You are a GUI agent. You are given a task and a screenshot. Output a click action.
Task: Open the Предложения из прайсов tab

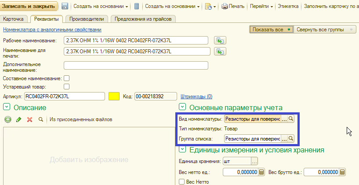(x=143, y=19)
